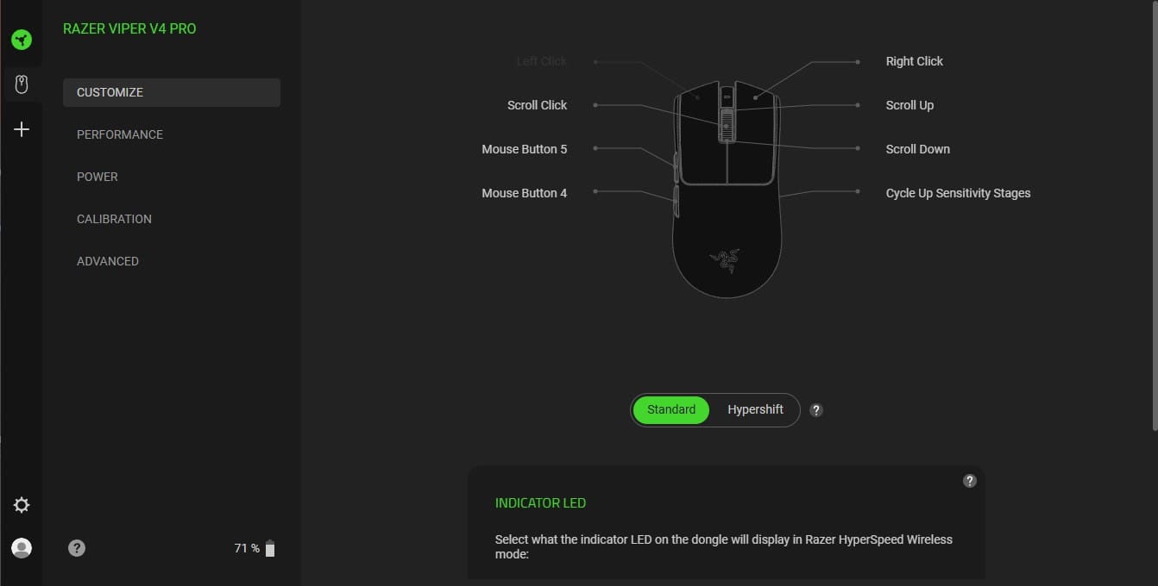Open the user account avatar

pyautogui.click(x=22, y=548)
